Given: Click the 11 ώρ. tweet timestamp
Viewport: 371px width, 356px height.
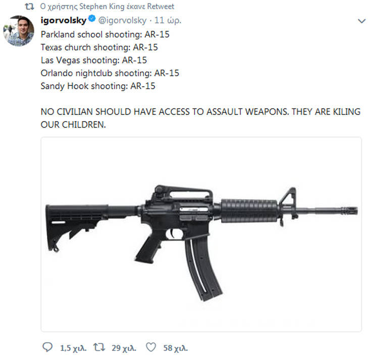Looking at the screenshot, I should [x=169, y=21].
